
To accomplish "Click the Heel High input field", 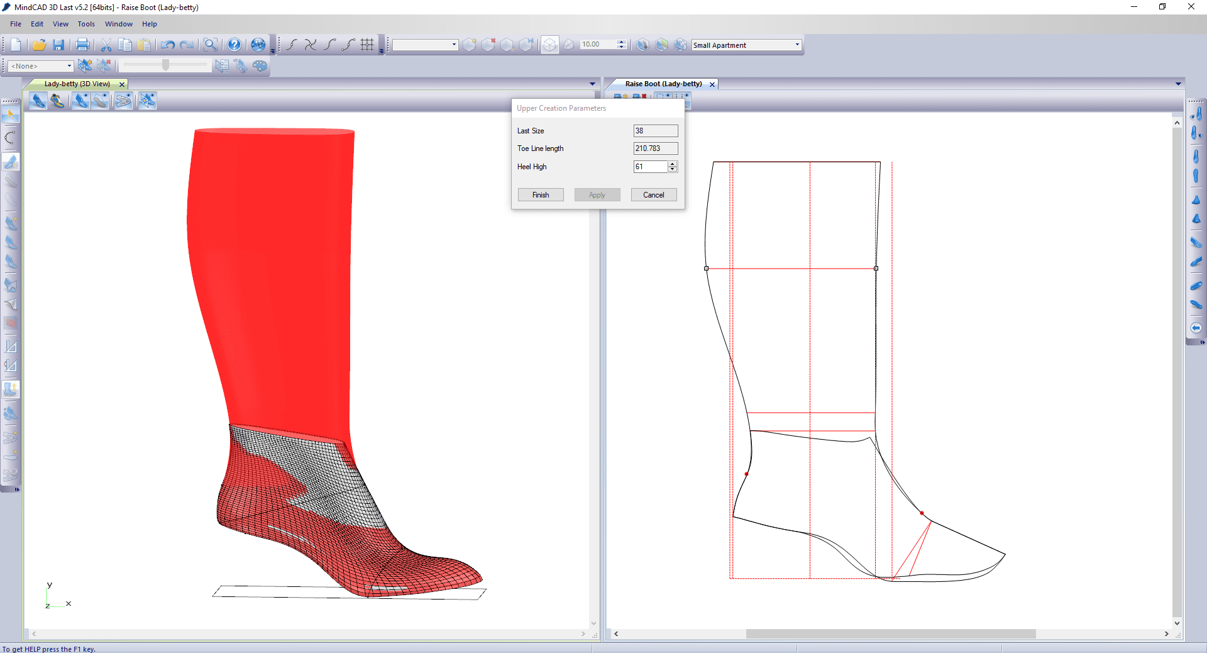I will pos(650,167).
